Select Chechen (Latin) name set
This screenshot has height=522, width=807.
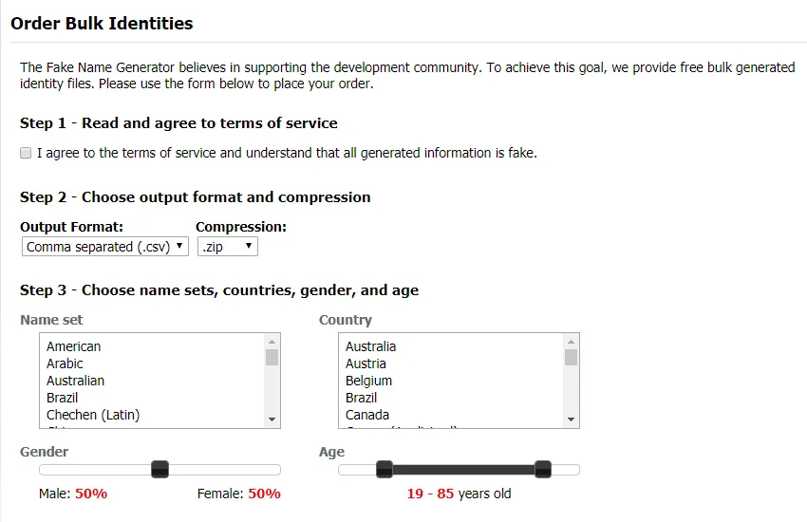click(x=93, y=415)
